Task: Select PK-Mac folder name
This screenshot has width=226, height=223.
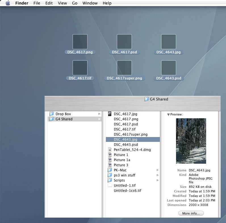Action: tap(120, 170)
